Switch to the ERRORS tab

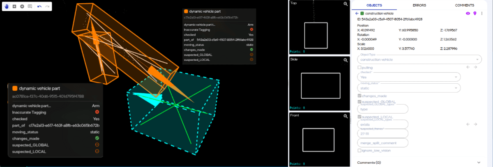click(419, 5)
